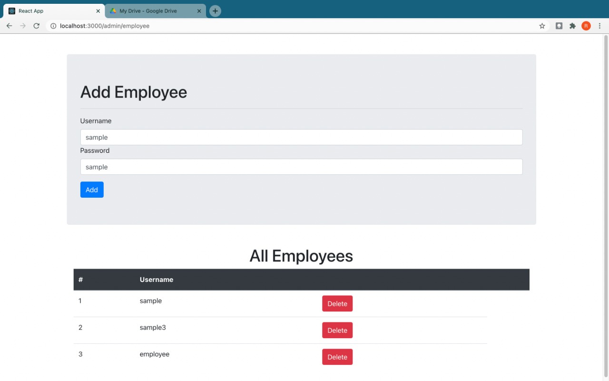Focus the Username input field
This screenshot has height=381, width=609.
click(301, 137)
